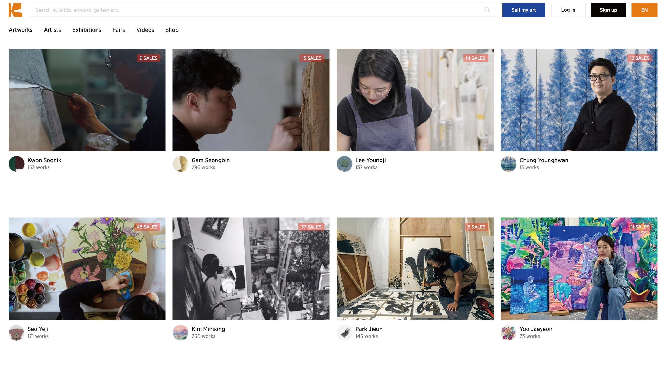This screenshot has width=666, height=375.
Task: Open Gam Seongbin's round avatar
Action: tap(180, 164)
